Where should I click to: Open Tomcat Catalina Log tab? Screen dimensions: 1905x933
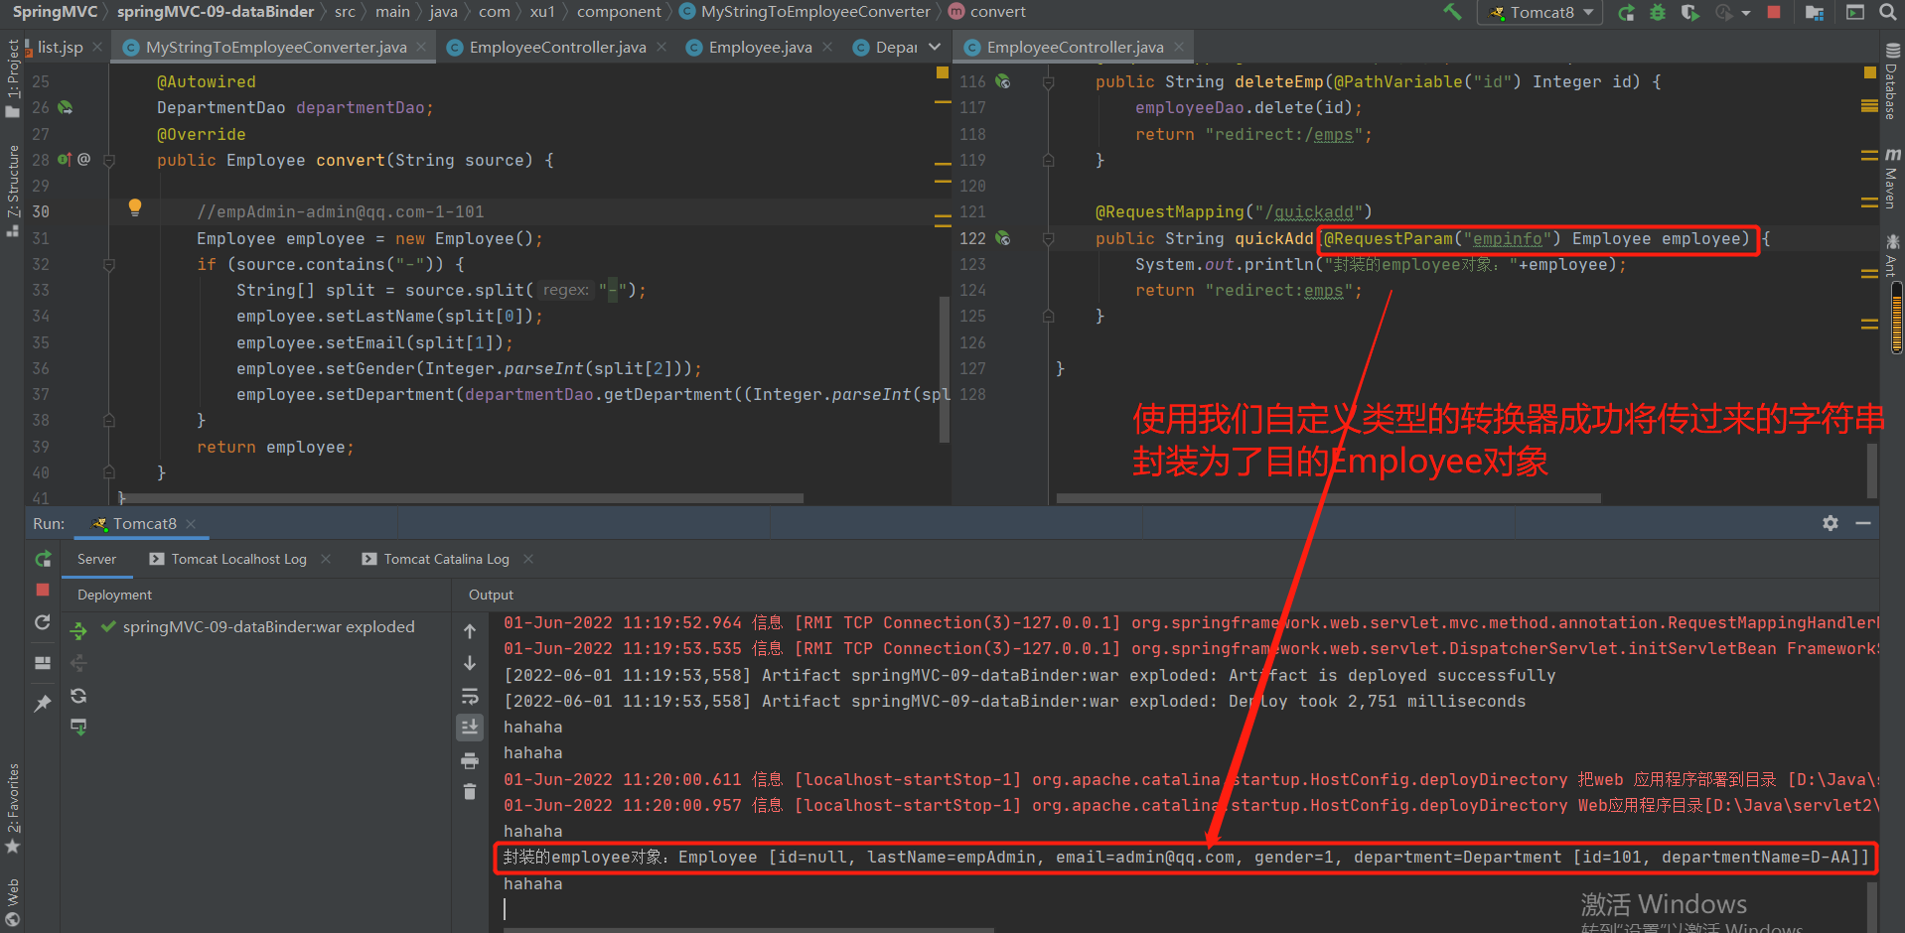pos(446,559)
